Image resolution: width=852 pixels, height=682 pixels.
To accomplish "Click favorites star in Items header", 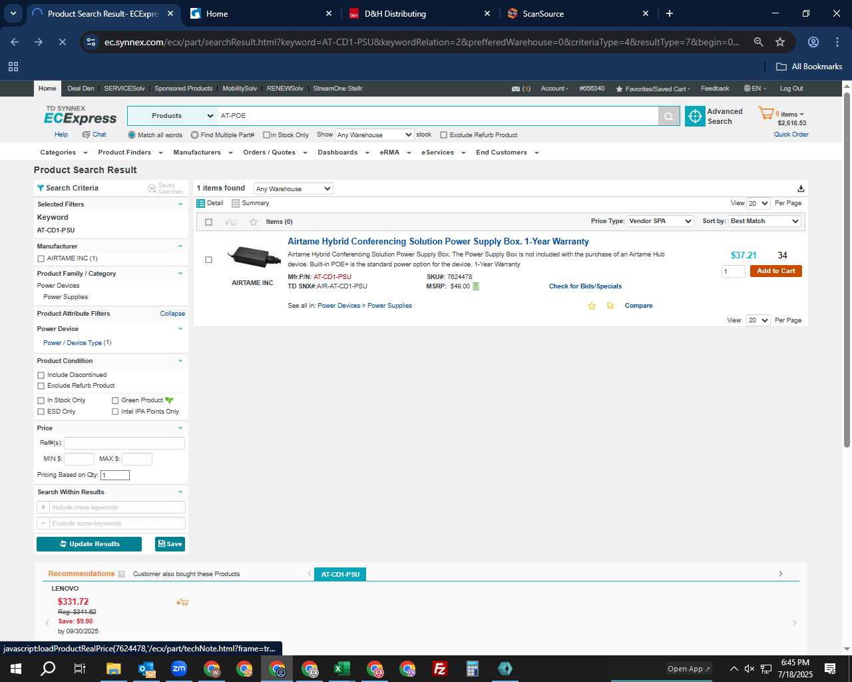I will tap(253, 222).
